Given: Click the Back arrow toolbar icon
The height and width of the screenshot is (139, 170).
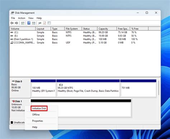Looking at the screenshot, I should 12,23.
